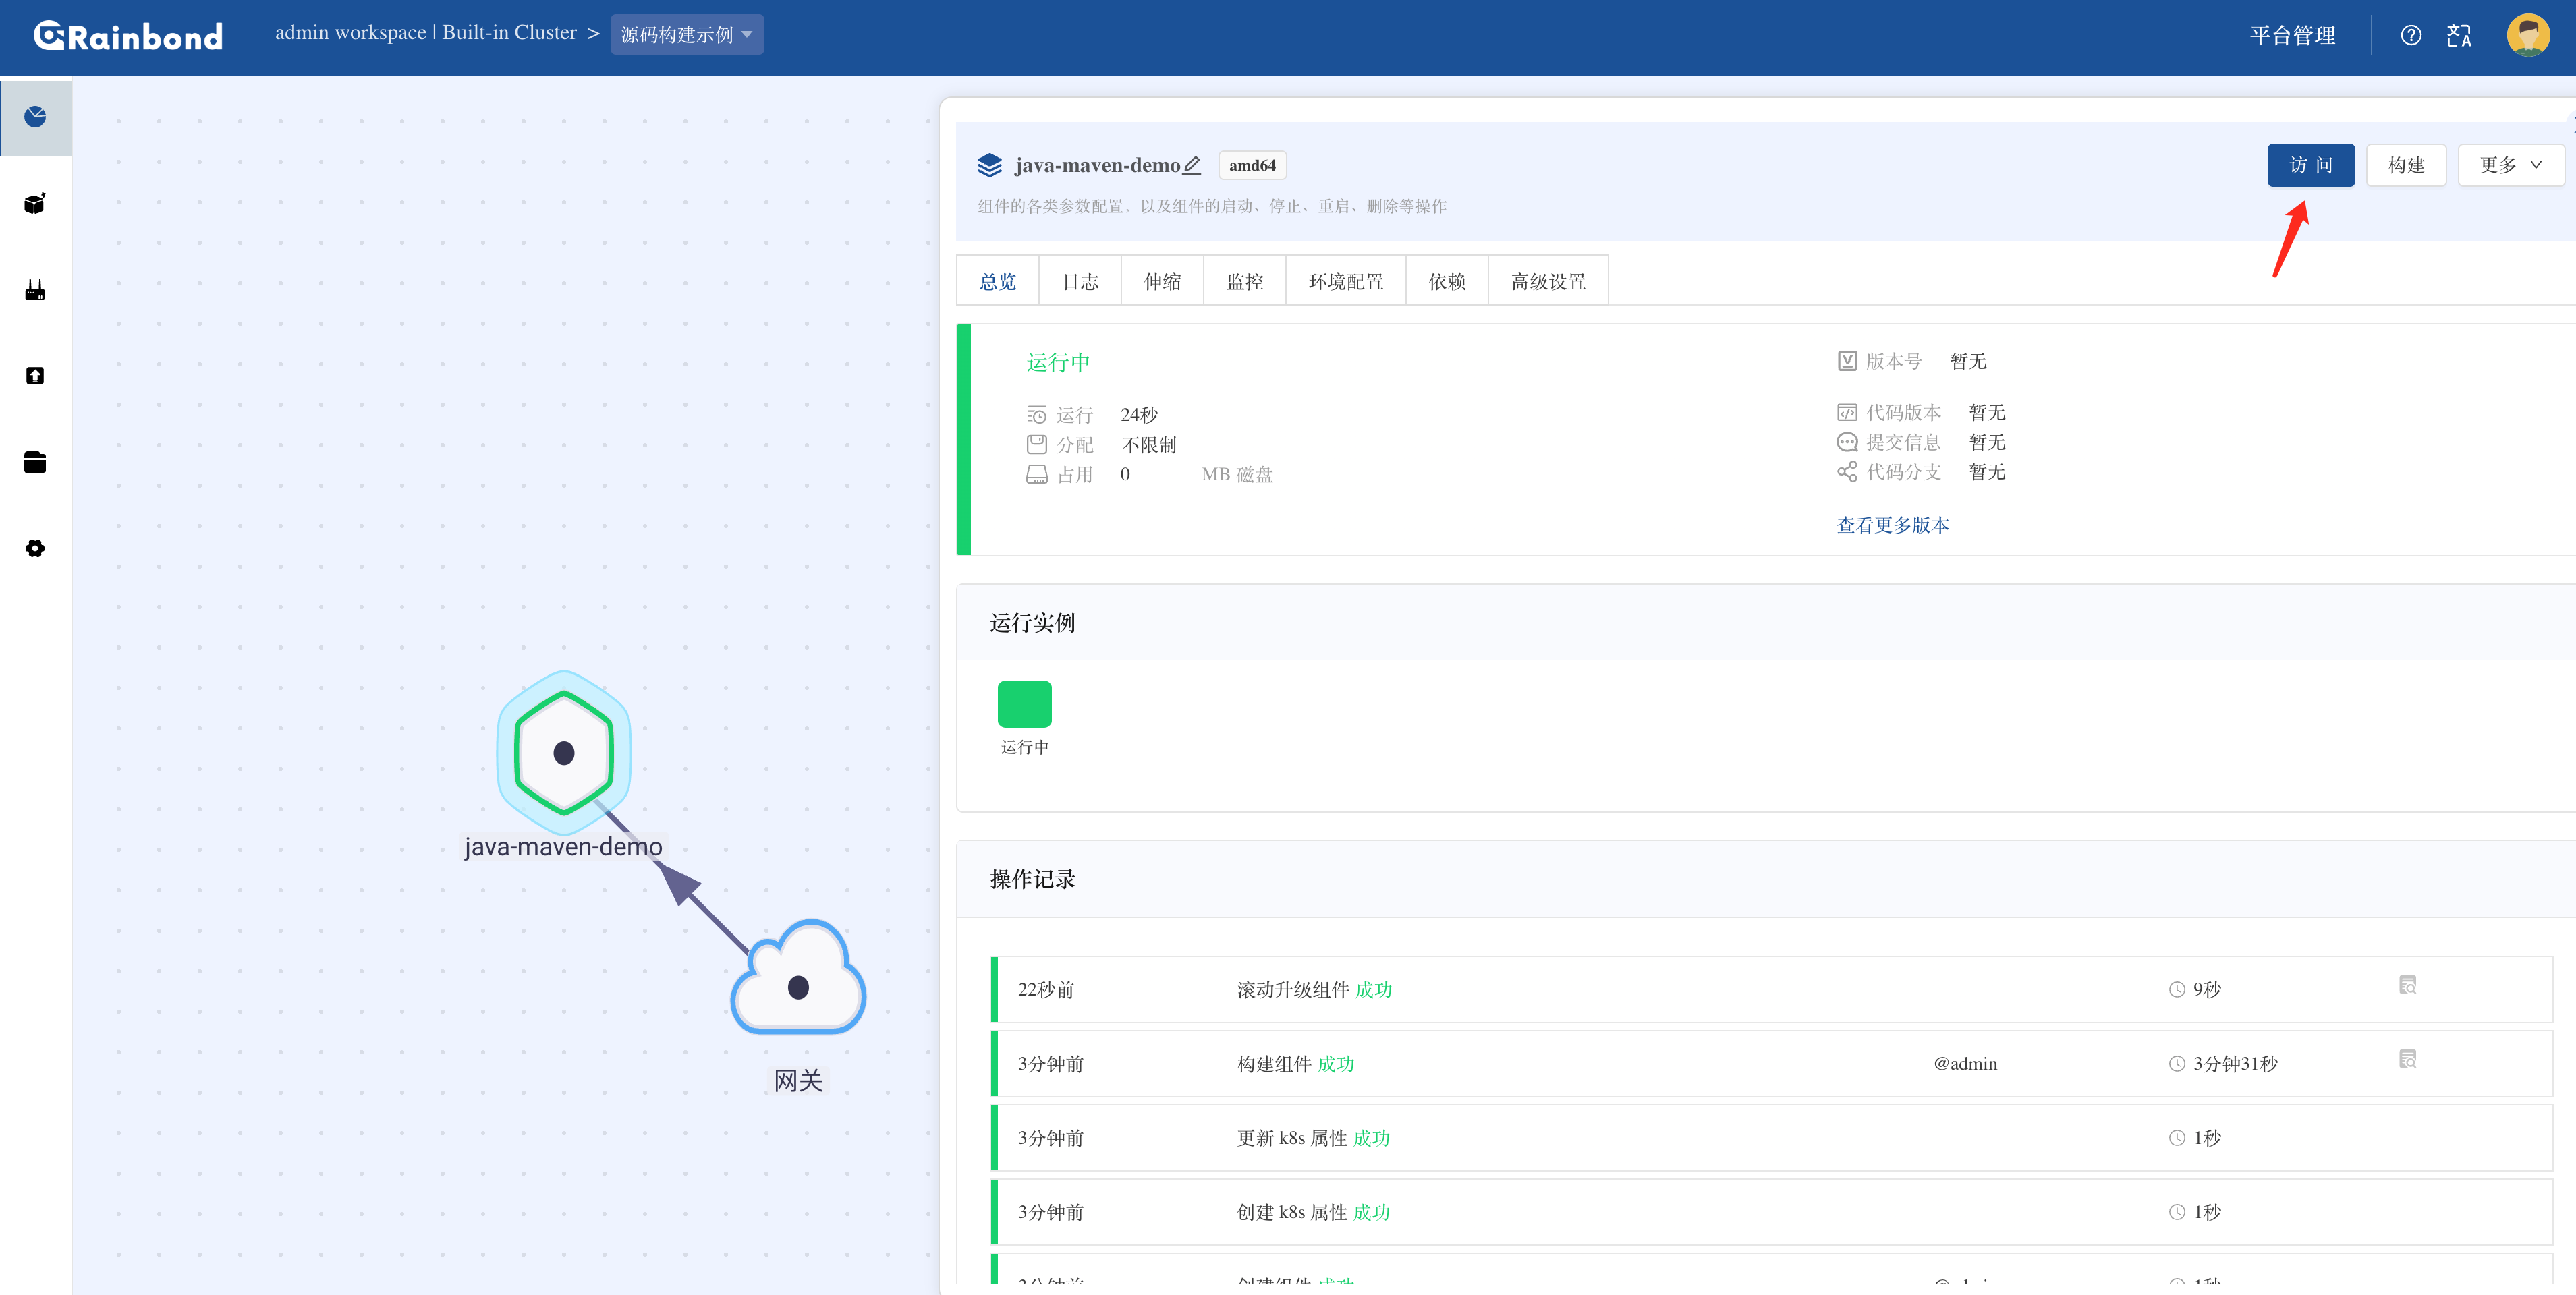Viewport: 2576px width, 1295px height.
Task: Click the overview pie-chart sidebar icon
Action: click(x=35, y=117)
